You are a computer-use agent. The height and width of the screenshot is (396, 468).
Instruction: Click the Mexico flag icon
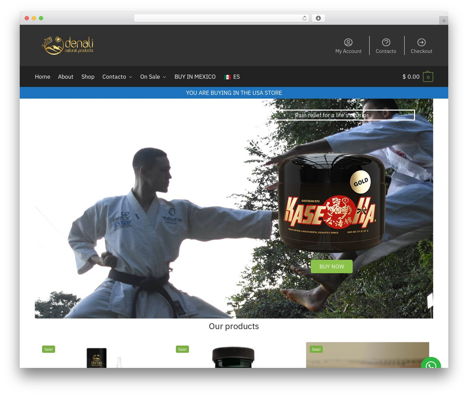tap(227, 77)
